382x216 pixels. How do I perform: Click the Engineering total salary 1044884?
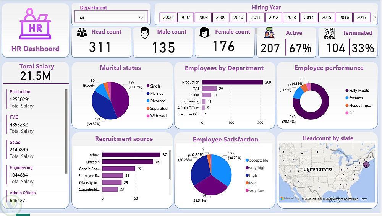tap(19, 175)
